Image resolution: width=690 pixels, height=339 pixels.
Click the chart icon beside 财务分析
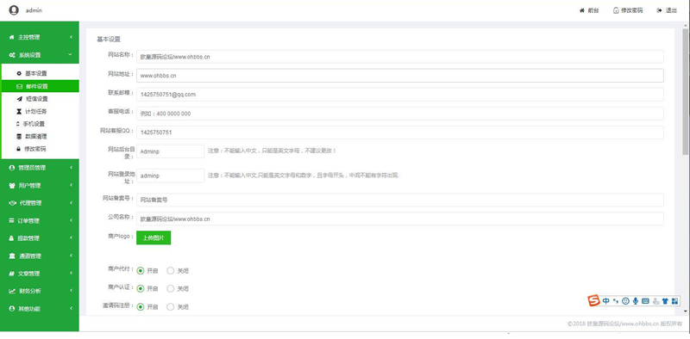tap(12, 291)
